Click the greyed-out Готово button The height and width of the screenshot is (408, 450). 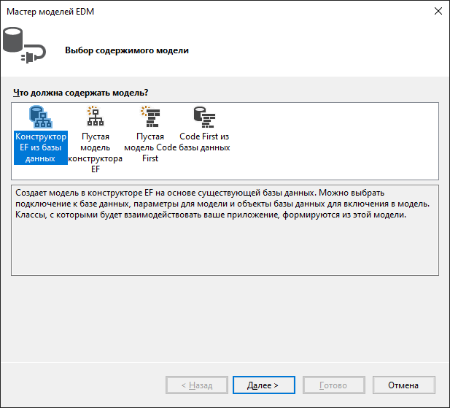coord(333,385)
